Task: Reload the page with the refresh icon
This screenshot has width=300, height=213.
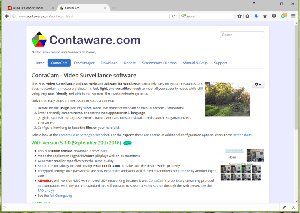Action: tap(174, 16)
